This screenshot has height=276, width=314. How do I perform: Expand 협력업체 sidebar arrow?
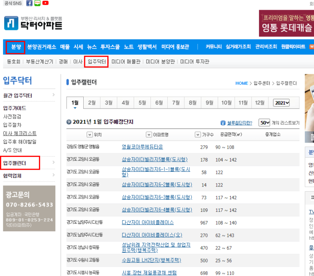pyautogui.click(x=54, y=175)
